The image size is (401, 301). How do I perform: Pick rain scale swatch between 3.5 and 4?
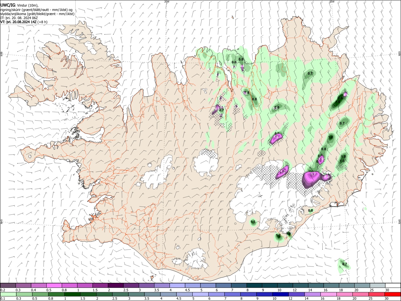coord(152,294)
